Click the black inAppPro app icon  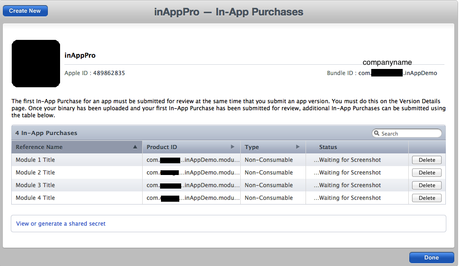pyautogui.click(x=36, y=63)
